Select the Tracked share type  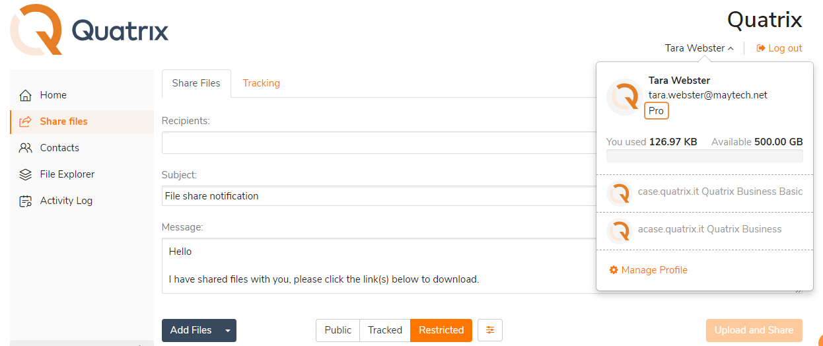[x=385, y=330]
